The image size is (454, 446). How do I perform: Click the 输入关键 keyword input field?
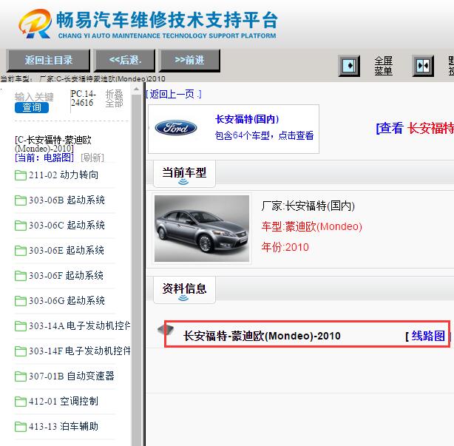tap(34, 97)
